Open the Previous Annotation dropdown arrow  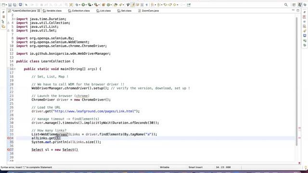(x=162, y=5)
